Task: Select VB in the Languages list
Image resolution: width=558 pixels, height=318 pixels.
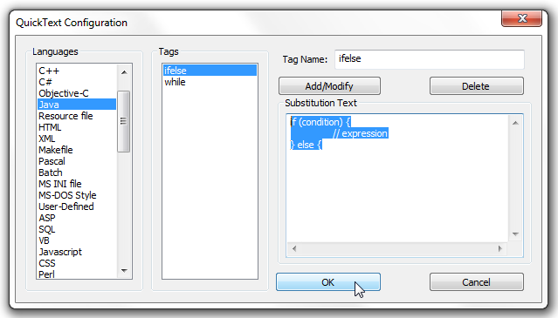Action: click(x=77, y=240)
